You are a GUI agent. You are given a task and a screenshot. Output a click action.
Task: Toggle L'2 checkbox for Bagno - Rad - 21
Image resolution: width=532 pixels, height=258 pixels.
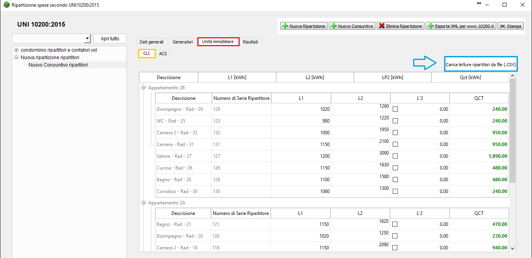click(x=395, y=224)
